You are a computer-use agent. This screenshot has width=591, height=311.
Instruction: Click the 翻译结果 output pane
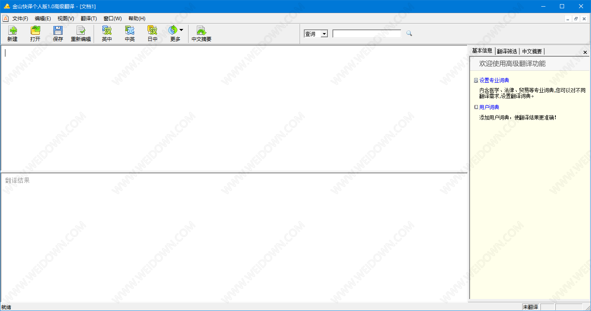tap(234, 237)
